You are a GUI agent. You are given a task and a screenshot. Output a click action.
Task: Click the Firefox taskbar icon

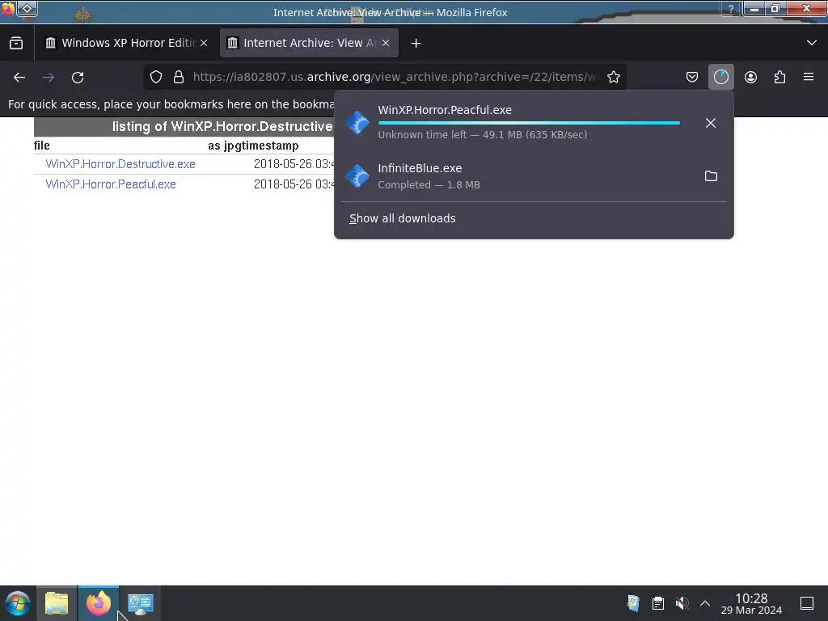click(99, 603)
